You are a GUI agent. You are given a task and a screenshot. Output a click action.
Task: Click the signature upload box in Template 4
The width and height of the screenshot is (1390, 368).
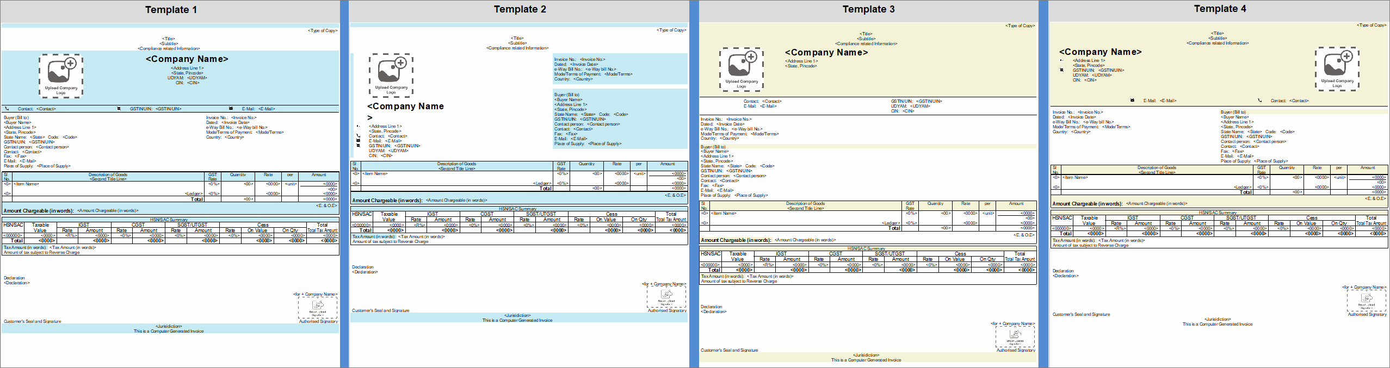click(1367, 300)
